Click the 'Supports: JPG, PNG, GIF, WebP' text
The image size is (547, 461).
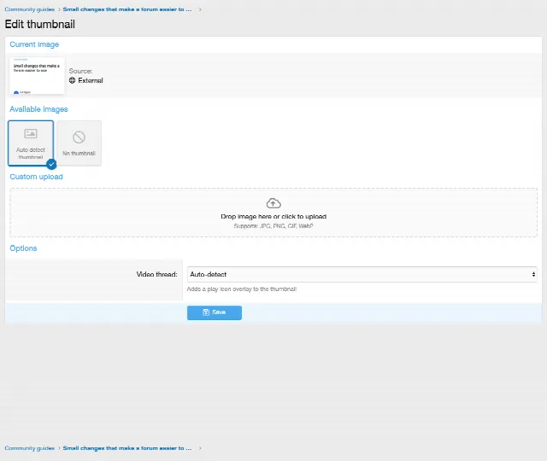273,226
